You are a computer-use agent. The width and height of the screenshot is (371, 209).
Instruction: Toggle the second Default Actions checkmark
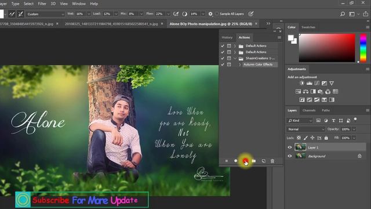coord(223,52)
